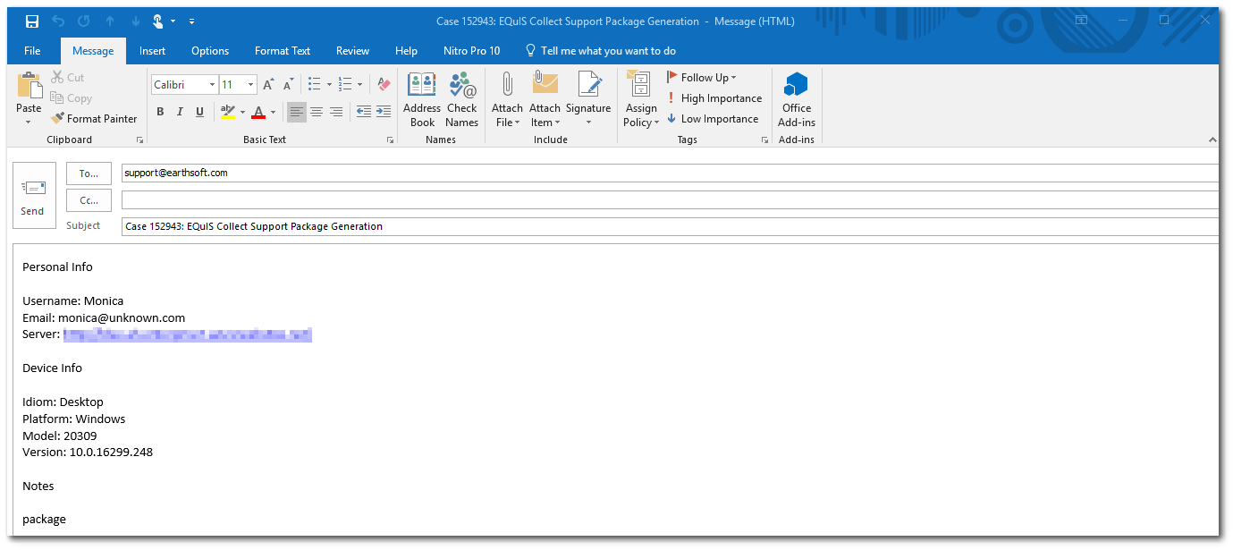Click the Cut scissors command
The height and width of the screenshot is (550, 1233).
(67, 78)
